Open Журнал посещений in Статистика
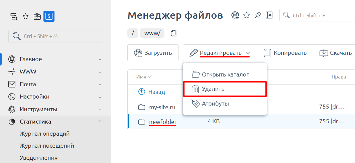 click(x=47, y=146)
